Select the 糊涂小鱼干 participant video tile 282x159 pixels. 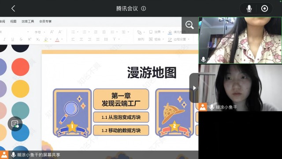[240, 87]
